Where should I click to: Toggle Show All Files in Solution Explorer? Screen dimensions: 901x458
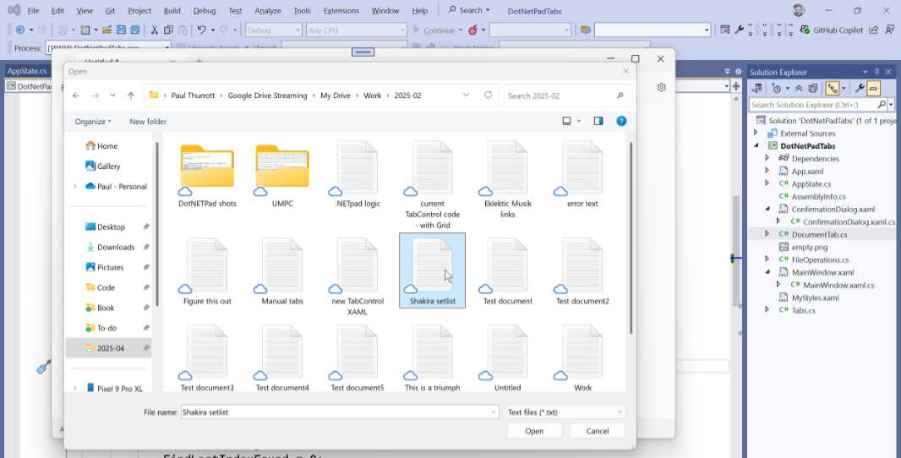812,88
